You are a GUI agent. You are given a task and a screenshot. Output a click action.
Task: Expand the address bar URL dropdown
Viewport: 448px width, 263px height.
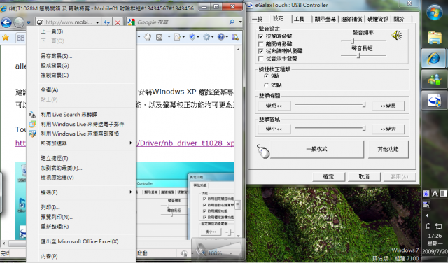tap(97, 22)
